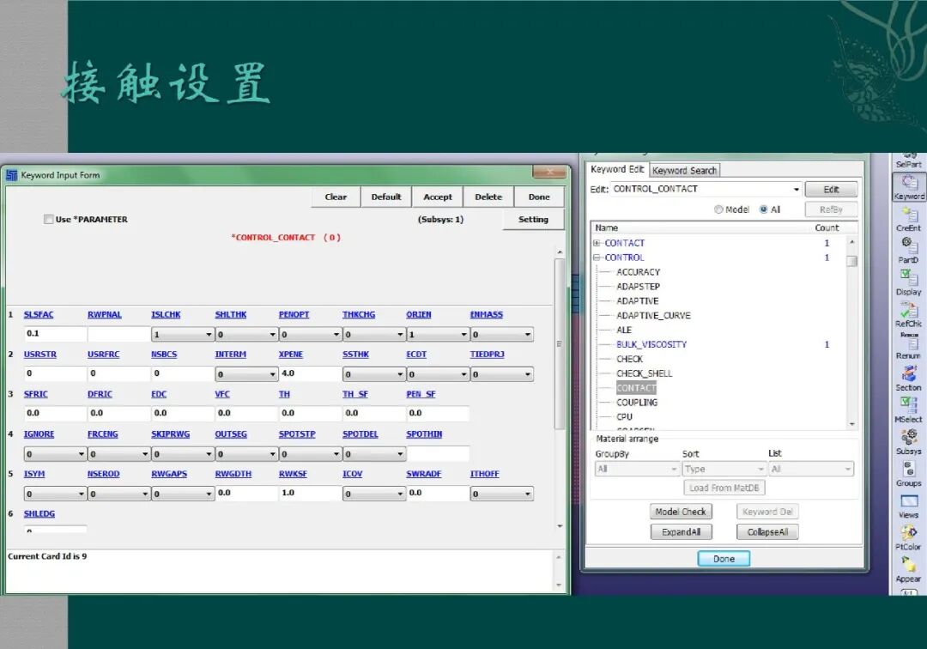Expand the CONTACT tree node
Image resolution: width=927 pixels, height=649 pixels.
click(x=597, y=243)
